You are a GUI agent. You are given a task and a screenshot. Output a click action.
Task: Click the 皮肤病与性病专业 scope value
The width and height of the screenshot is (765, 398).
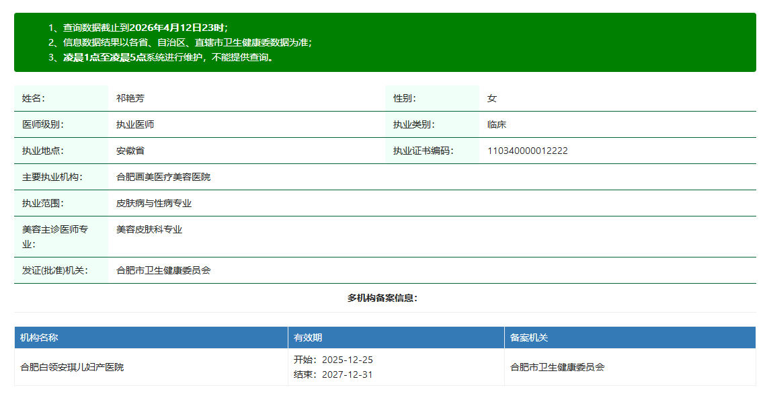pyautogui.click(x=153, y=203)
